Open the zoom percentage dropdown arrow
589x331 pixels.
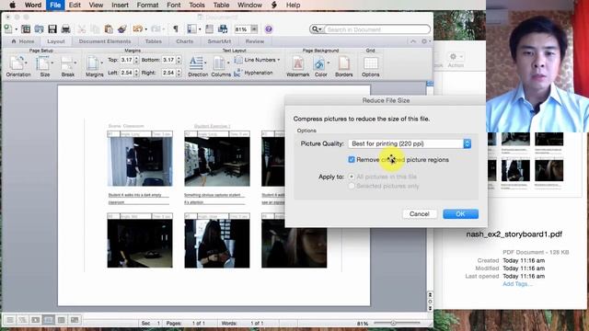(254, 29)
